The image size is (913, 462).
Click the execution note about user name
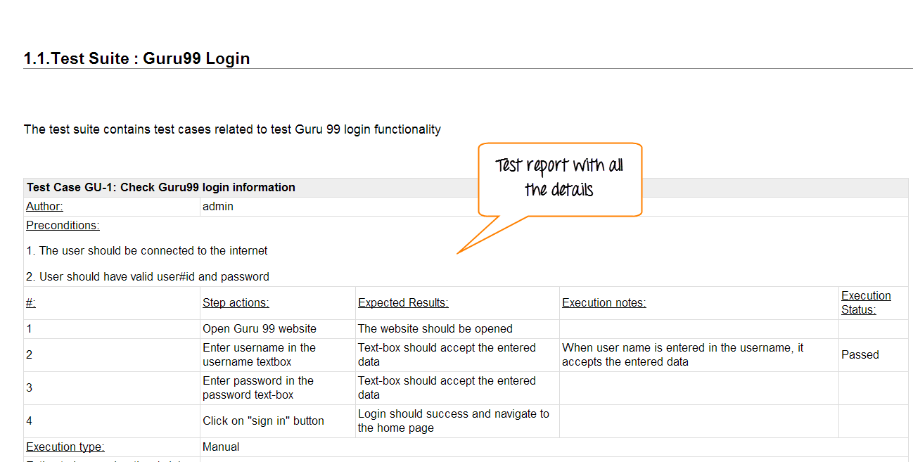(682, 355)
